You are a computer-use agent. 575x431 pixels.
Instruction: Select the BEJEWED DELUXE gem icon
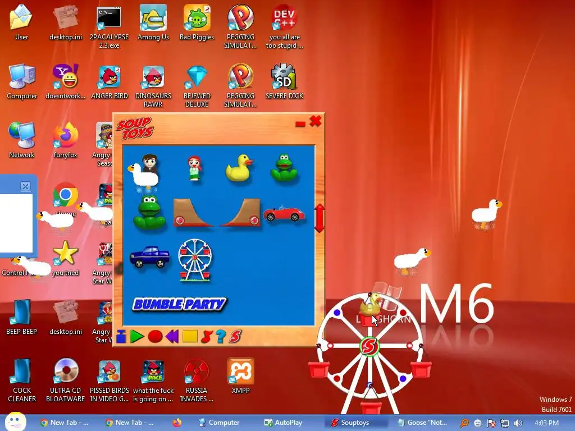click(197, 86)
